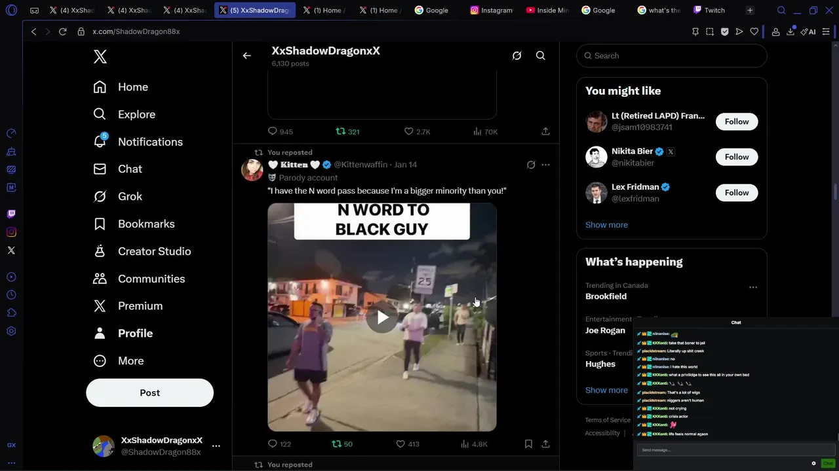Follow Nikita Bier
839x471 pixels.
click(737, 157)
